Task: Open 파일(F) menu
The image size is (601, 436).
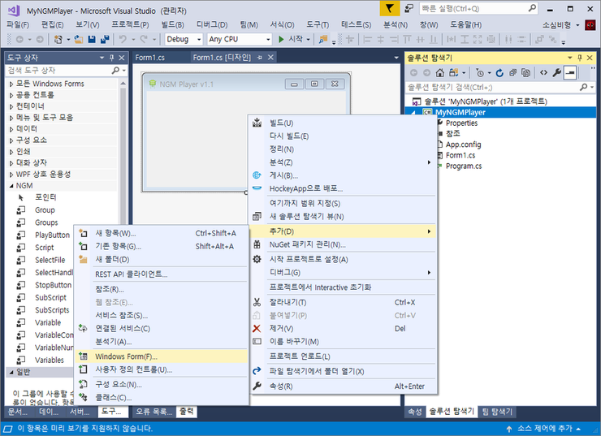Action: pos(18,25)
